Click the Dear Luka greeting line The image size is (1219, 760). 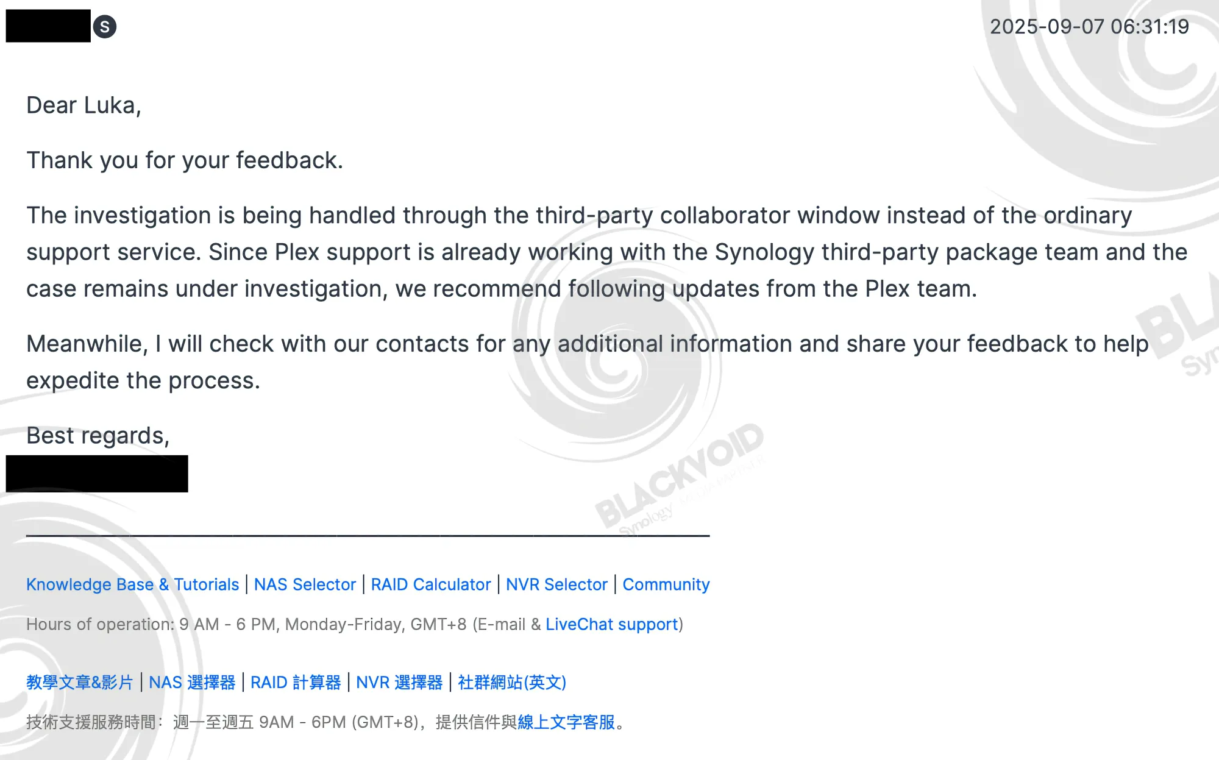point(84,105)
